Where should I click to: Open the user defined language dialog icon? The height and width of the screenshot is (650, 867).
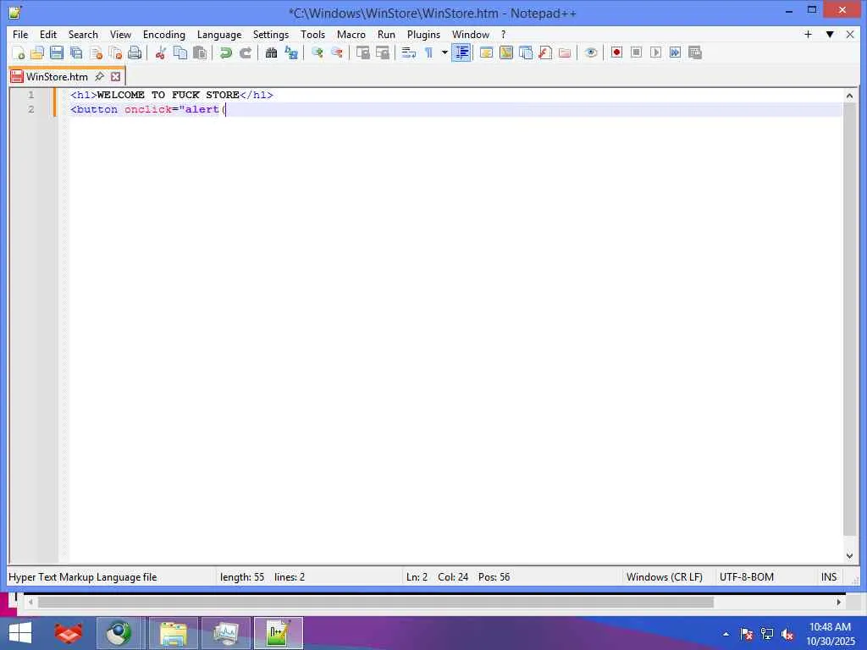[487, 53]
